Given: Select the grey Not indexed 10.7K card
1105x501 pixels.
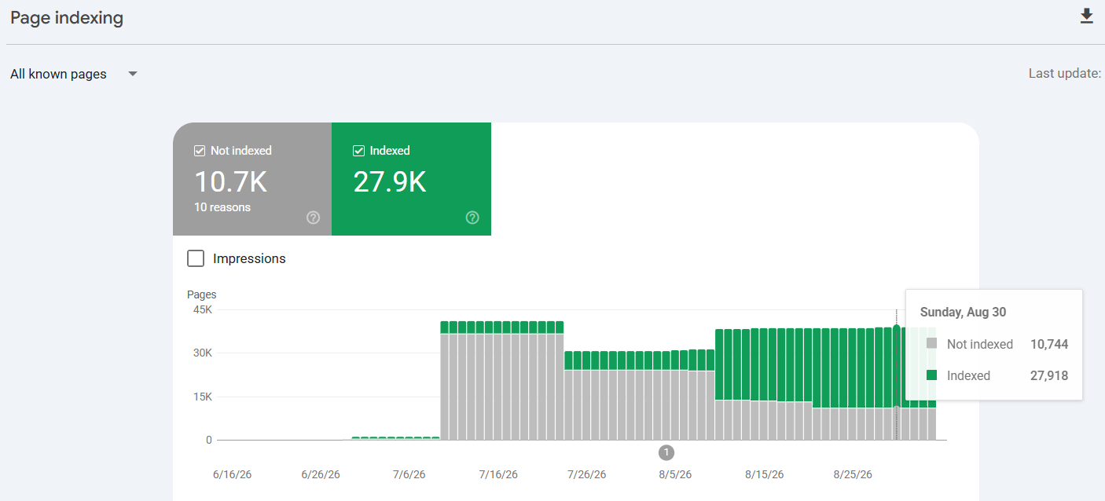Looking at the screenshot, I should click(x=252, y=179).
